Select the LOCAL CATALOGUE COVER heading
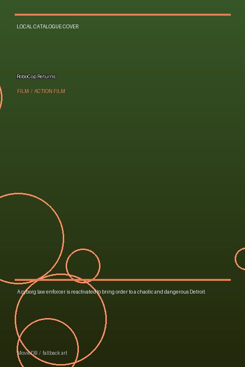The image size is (245, 367). coord(48,27)
